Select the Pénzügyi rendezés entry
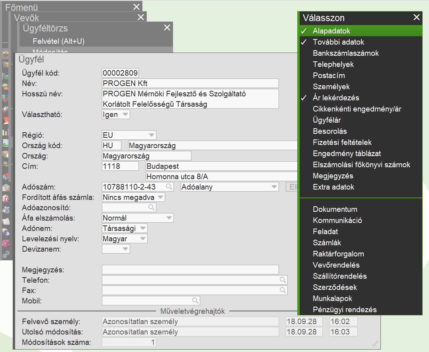Image resolution: width=429 pixels, height=352 pixels. pyautogui.click(x=345, y=309)
